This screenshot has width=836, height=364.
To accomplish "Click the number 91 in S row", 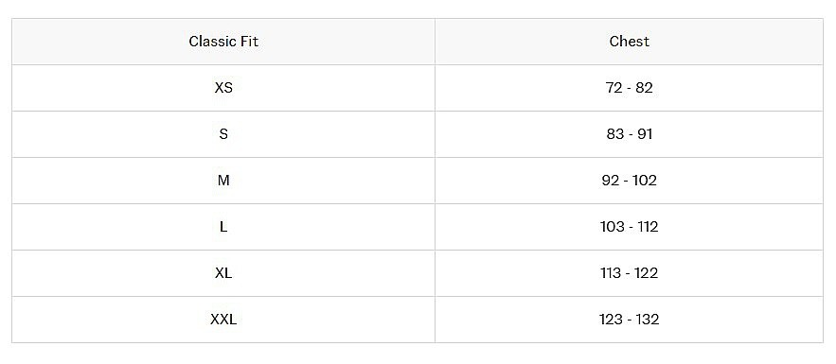I will [x=645, y=134].
